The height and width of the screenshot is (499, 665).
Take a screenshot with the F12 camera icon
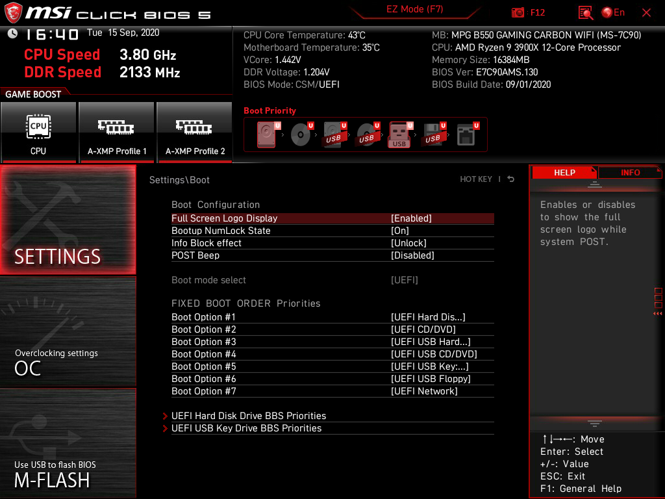tap(518, 13)
